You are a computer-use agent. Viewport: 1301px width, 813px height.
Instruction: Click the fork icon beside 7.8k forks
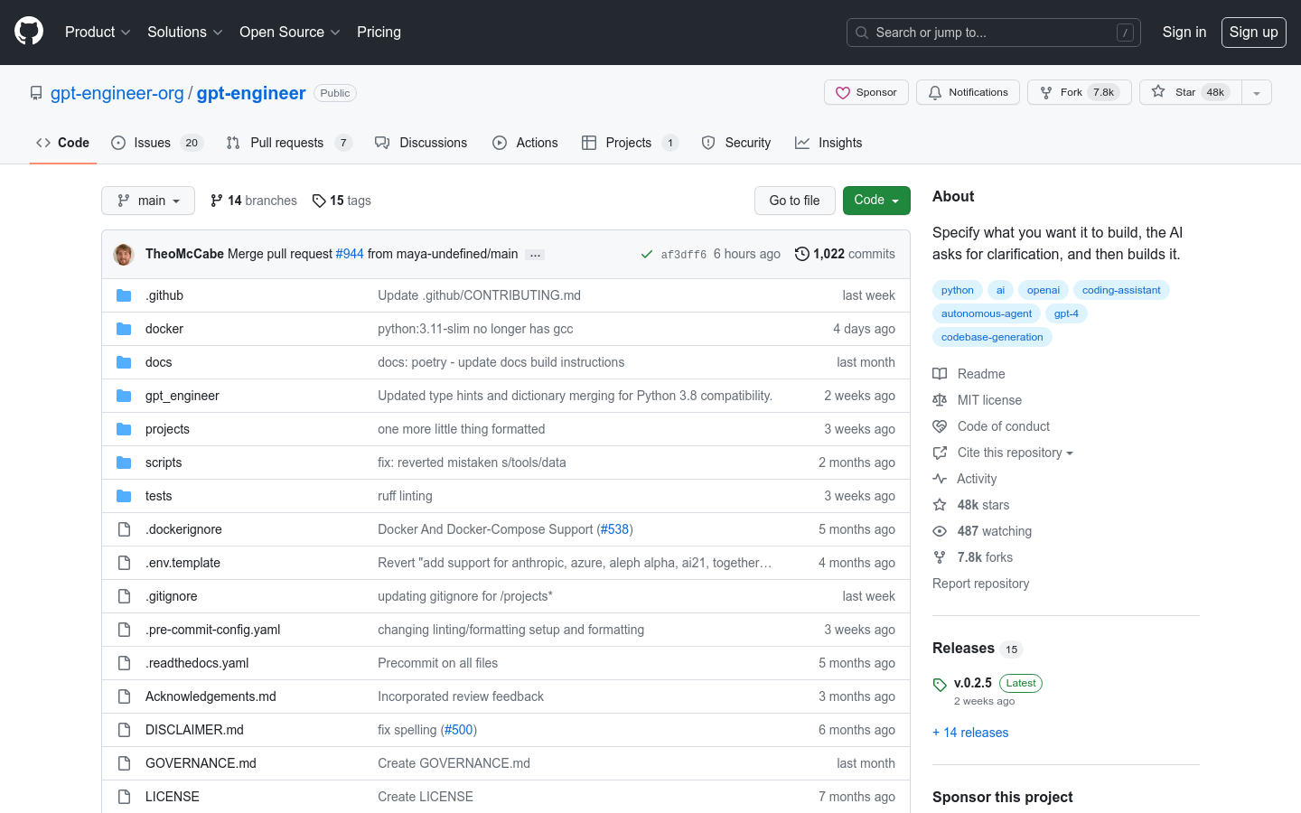(940, 557)
